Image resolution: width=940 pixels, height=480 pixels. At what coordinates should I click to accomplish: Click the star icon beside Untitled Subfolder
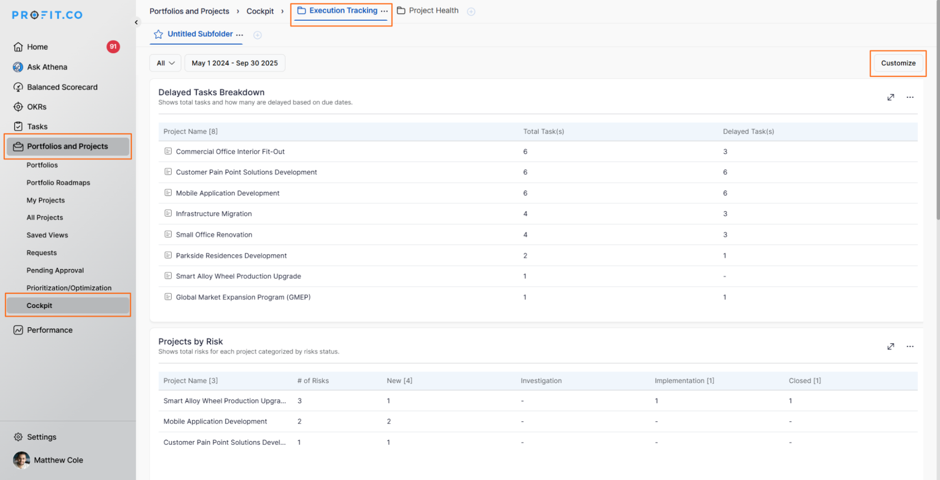click(x=158, y=34)
